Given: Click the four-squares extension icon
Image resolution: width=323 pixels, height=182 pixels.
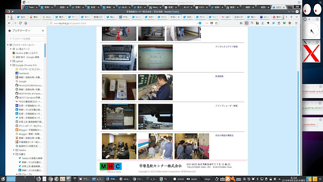Looking at the screenshot, I should (x=257, y=23).
